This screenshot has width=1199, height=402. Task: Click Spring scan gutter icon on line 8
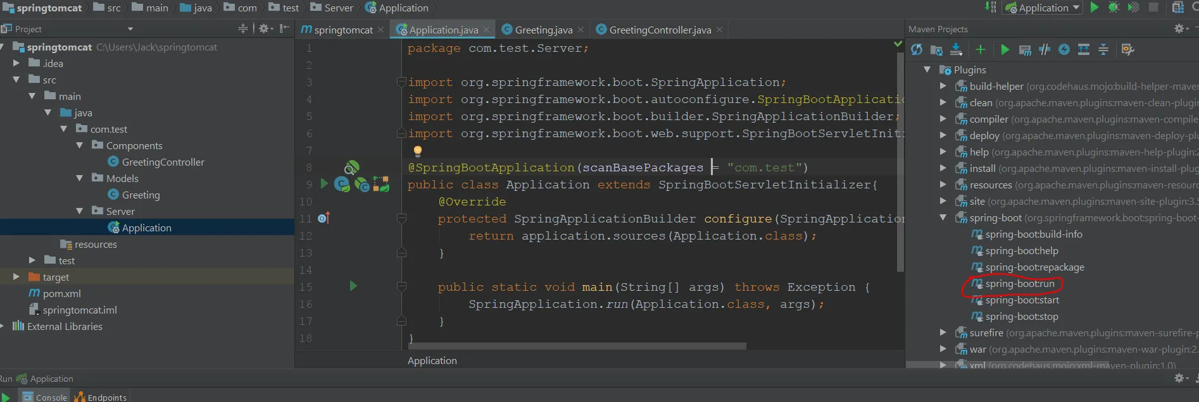[x=351, y=167]
